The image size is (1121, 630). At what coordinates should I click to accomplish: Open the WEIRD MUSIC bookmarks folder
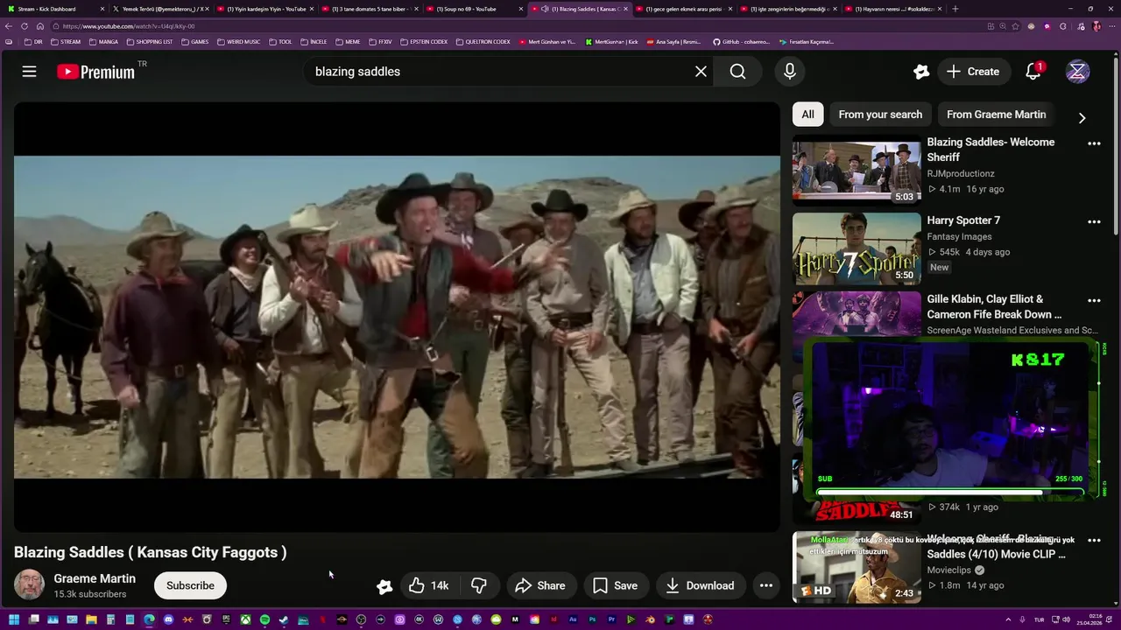[238, 42]
